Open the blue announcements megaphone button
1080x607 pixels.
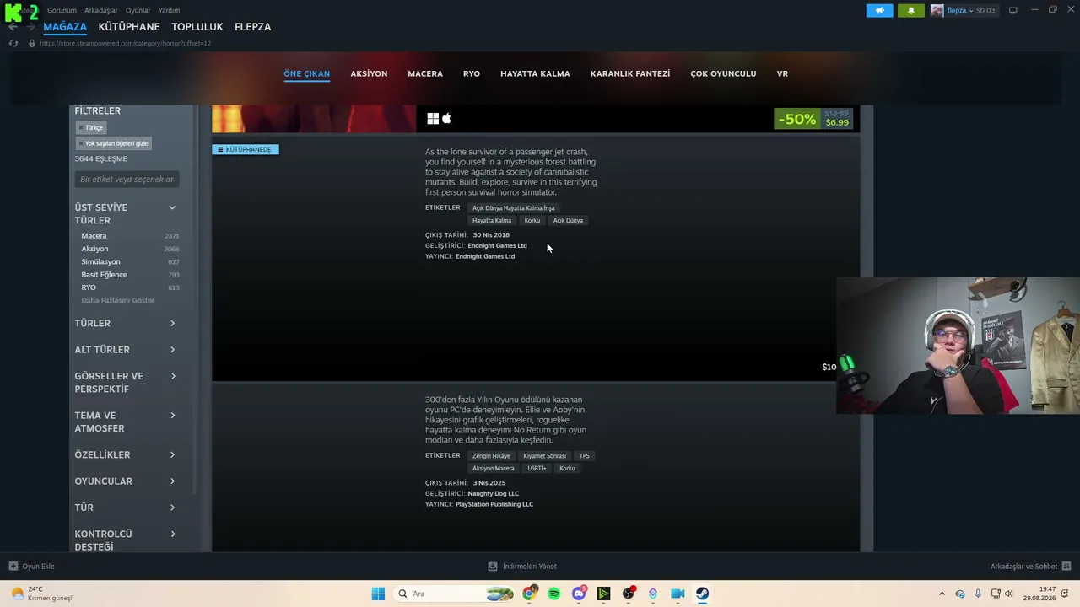[879, 11]
